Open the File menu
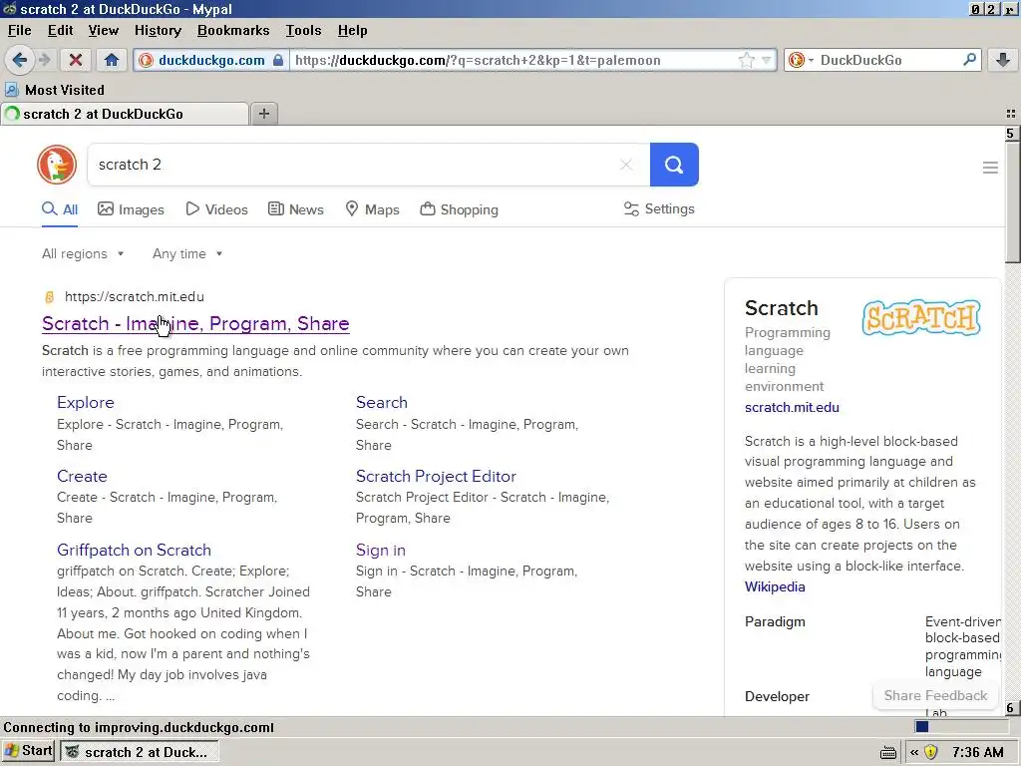 coord(20,30)
